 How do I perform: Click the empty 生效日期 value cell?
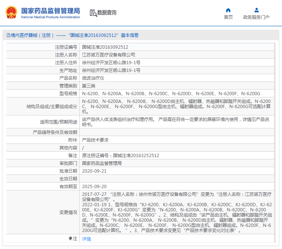[x=177, y=179]
